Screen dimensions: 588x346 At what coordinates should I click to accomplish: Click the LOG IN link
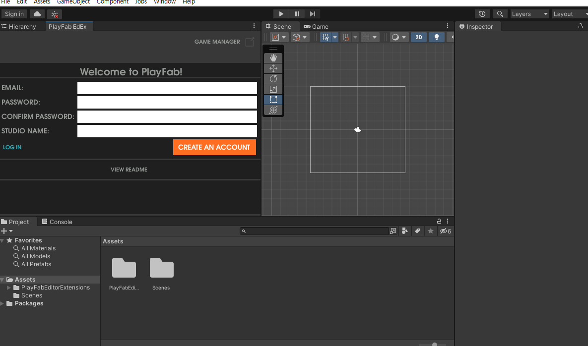12,147
